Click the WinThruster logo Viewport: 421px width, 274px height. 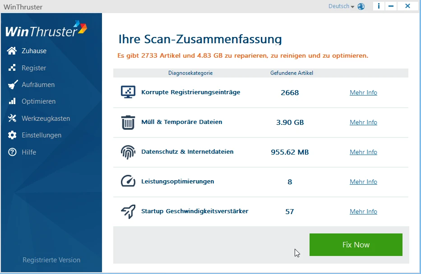46,29
